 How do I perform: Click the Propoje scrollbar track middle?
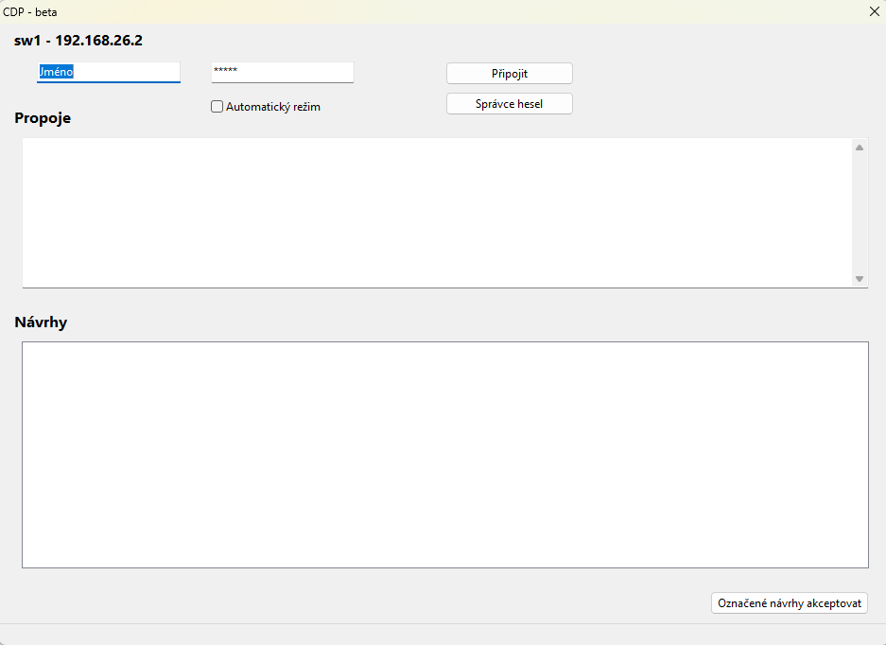(x=860, y=213)
